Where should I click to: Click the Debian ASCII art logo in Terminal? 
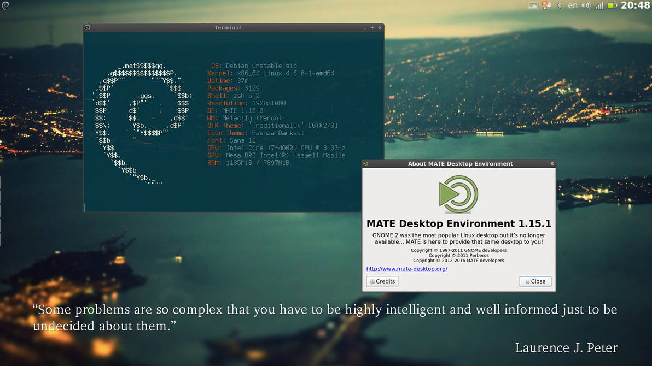click(141, 123)
